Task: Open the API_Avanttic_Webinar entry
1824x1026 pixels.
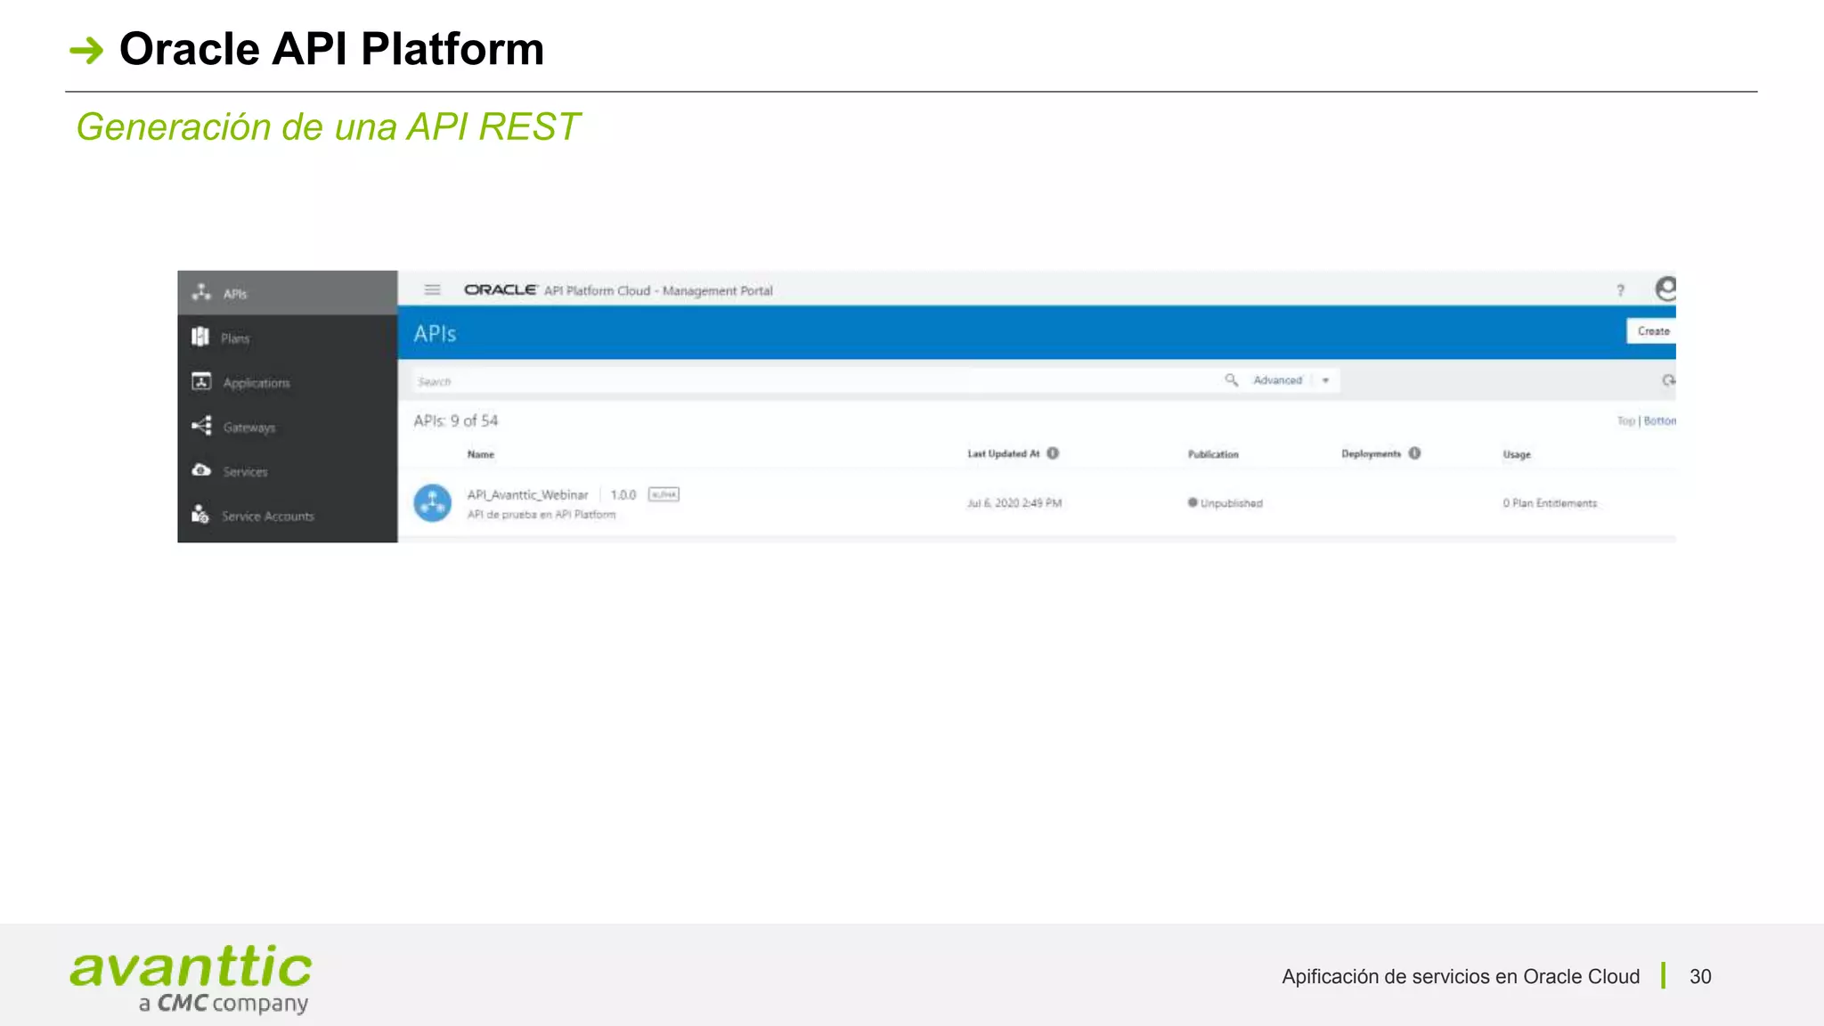Action: pos(528,495)
